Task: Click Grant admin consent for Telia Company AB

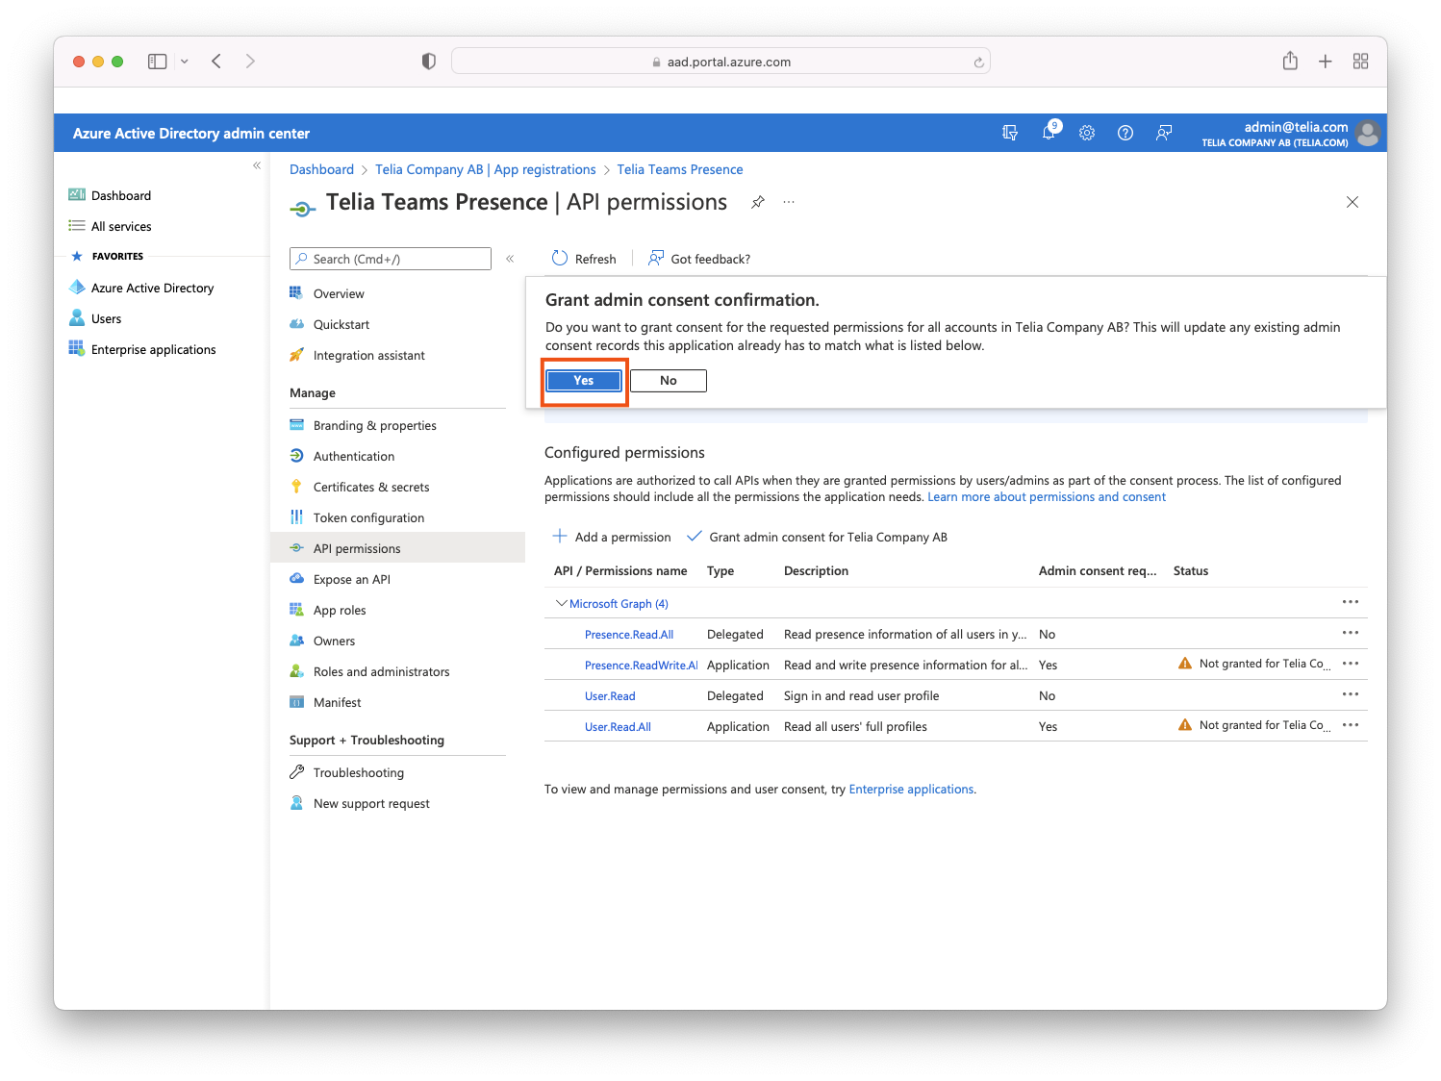Action: pos(817,537)
